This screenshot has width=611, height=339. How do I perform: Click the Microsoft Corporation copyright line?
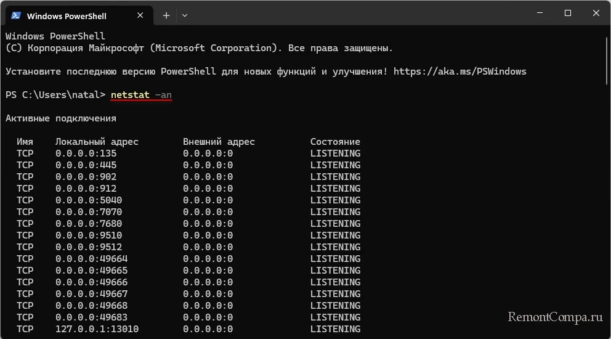pos(199,48)
